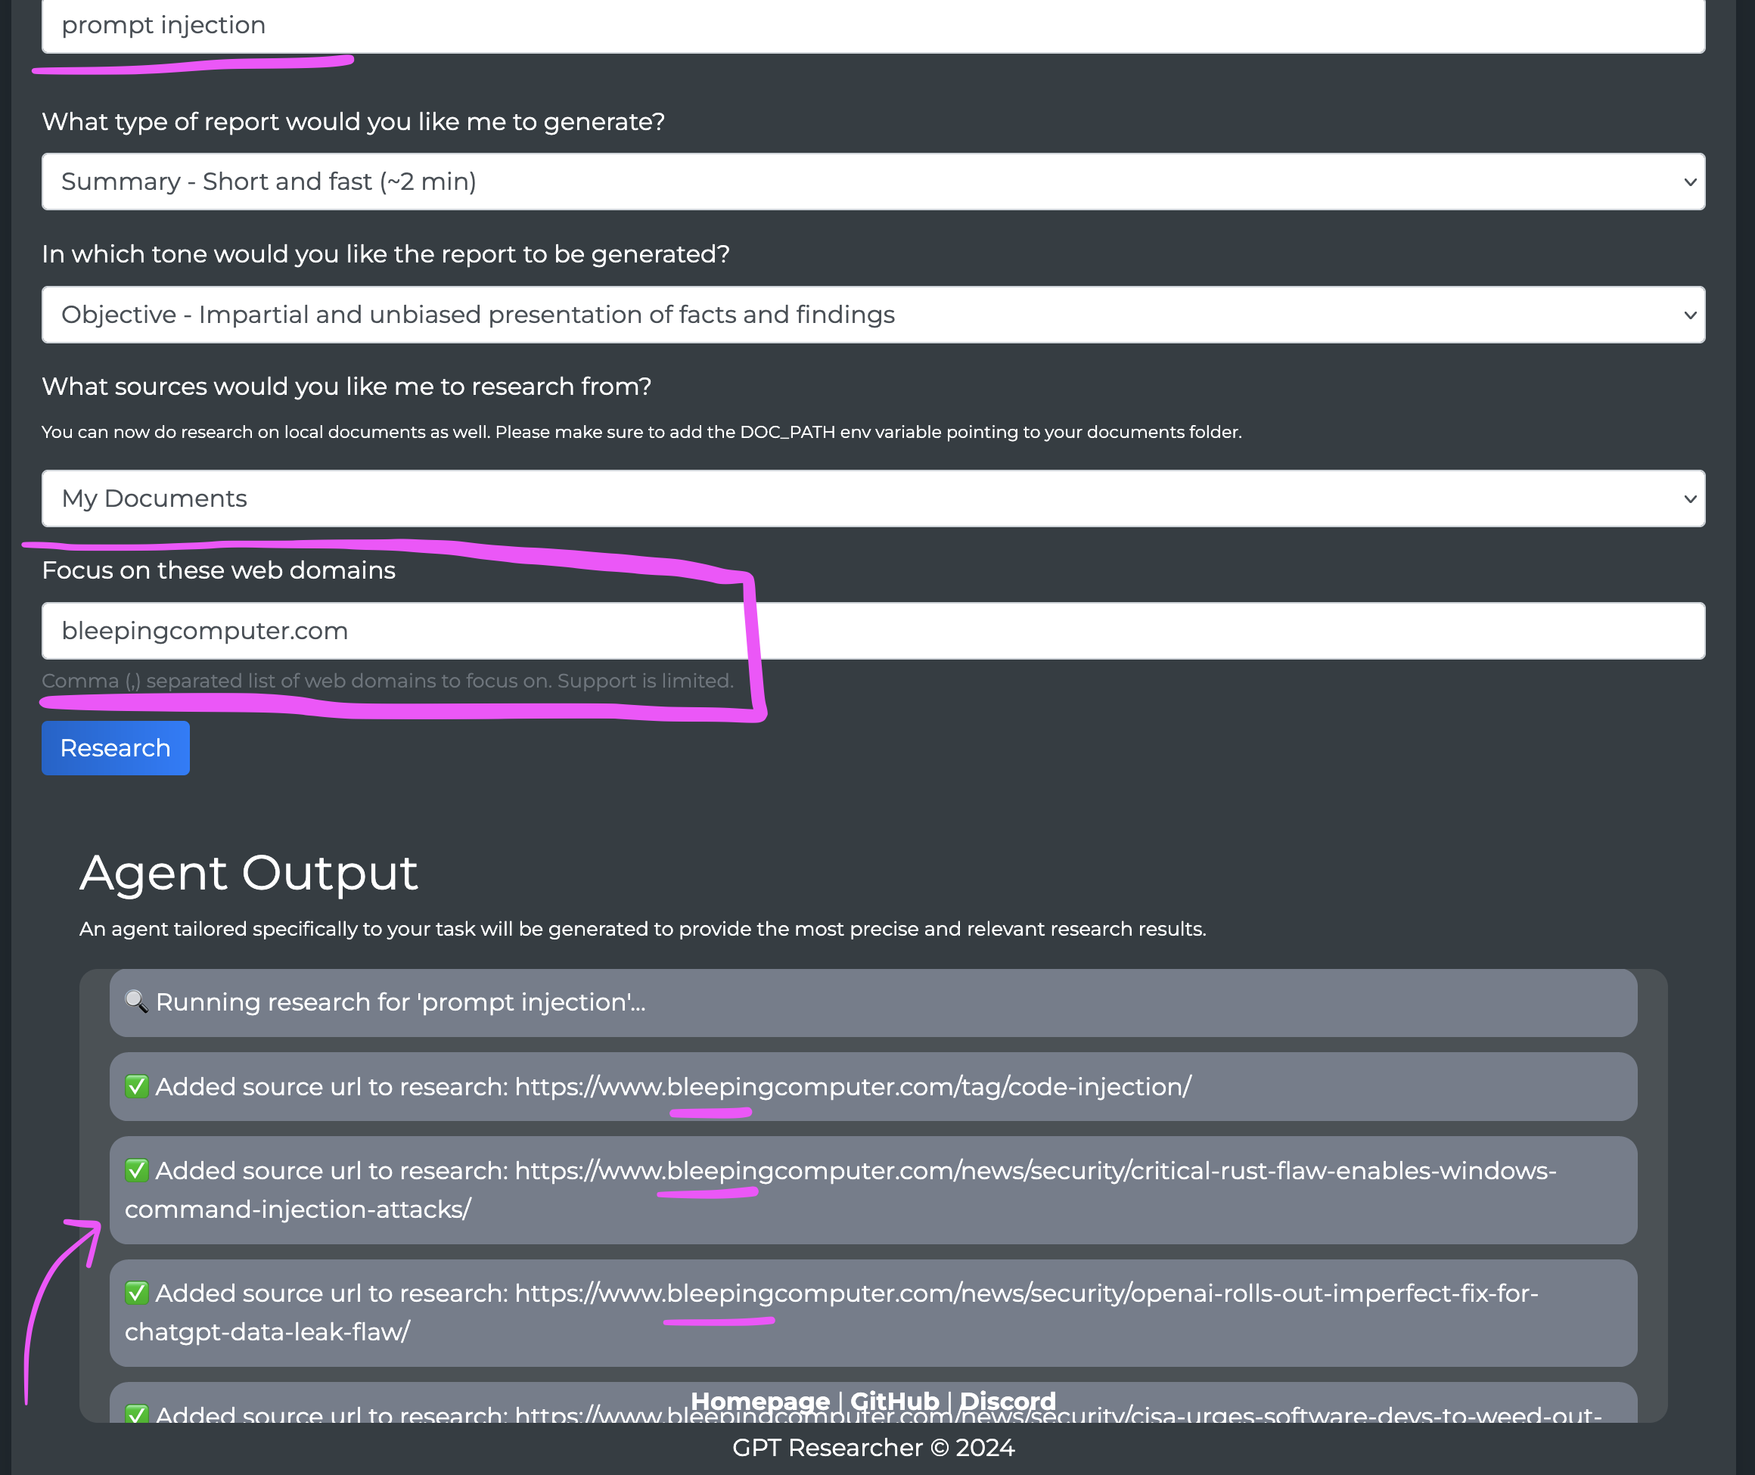Open the GitHub footer link
This screenshot has height=1475, width=1755.
pyautogui.click(x=894, y=1401)
